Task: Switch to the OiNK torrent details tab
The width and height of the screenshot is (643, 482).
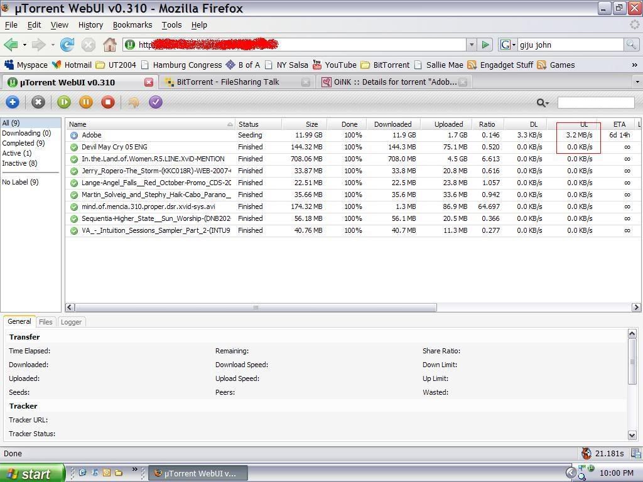Action: [394, 82]
